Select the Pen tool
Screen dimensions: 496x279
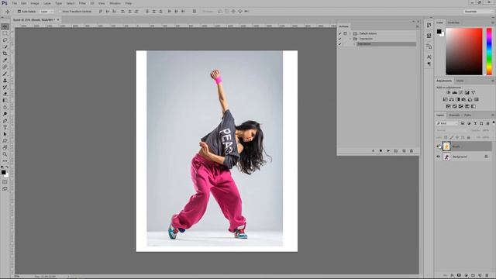[5, 121]
